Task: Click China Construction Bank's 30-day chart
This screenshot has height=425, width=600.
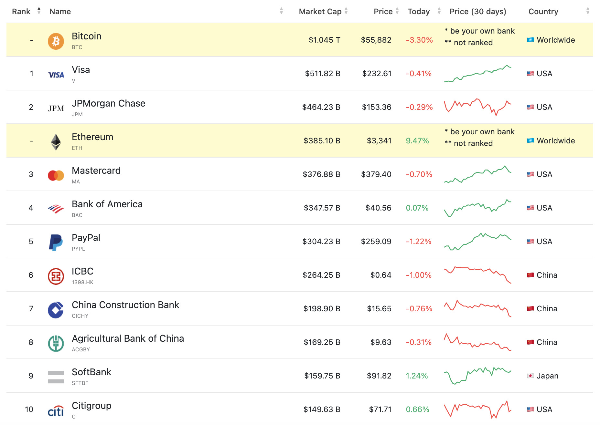Action: [x=478, y=309]
